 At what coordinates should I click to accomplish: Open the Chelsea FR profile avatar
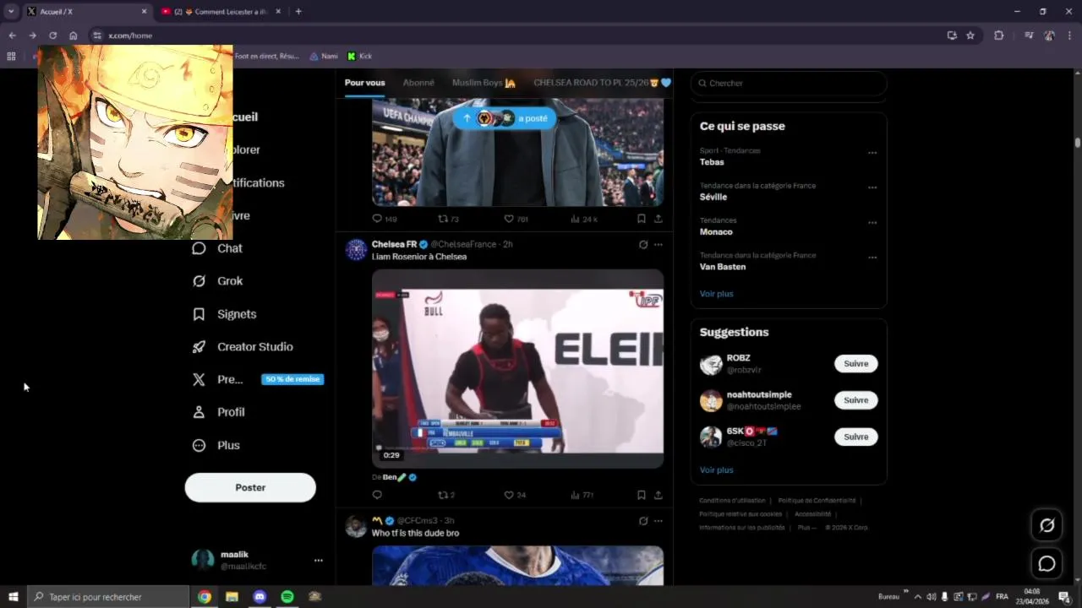[x=356, y=249]
